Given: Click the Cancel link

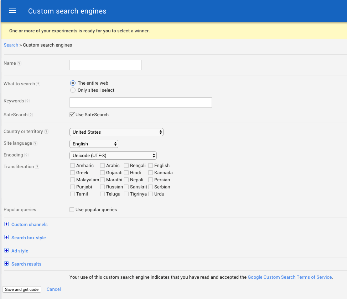Looking at the screenshot, I should coord(53,289).
